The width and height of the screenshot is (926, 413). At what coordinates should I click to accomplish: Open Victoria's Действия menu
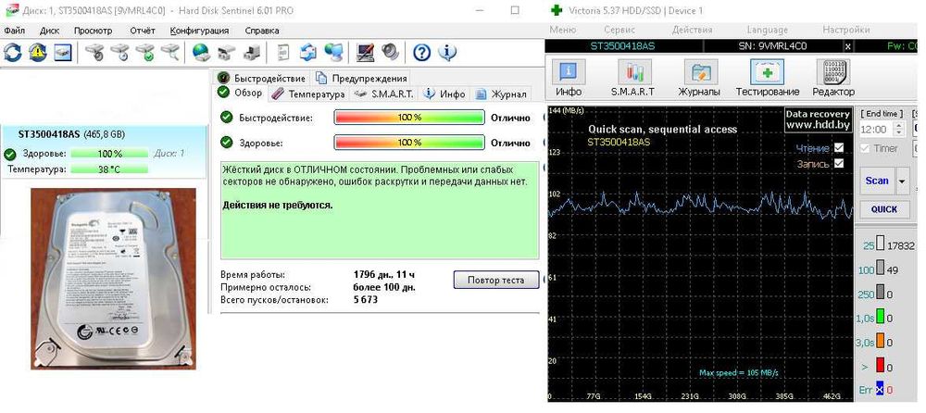point(692,30)
